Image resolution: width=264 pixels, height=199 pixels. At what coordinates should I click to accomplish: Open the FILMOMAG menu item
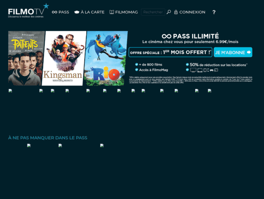point(126,12)
